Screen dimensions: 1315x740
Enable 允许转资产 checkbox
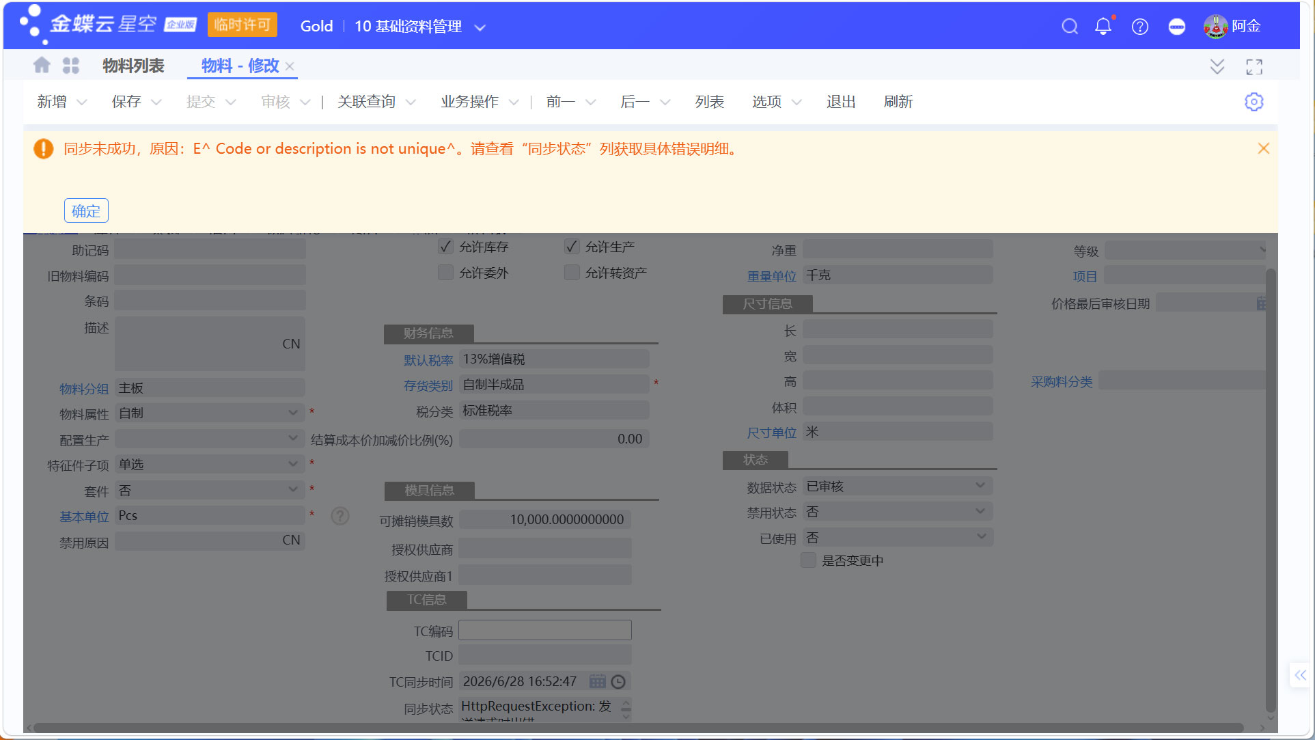pyautogui.click(x=572, y=273)
